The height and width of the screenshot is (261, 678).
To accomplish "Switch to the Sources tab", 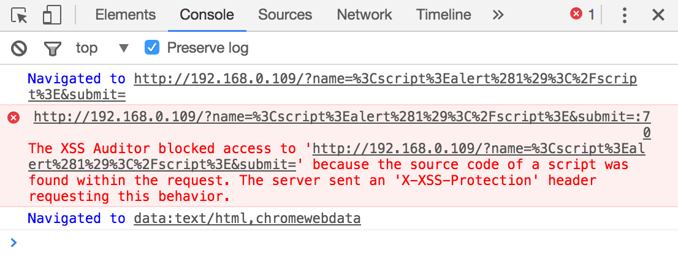I will point(285,15).
